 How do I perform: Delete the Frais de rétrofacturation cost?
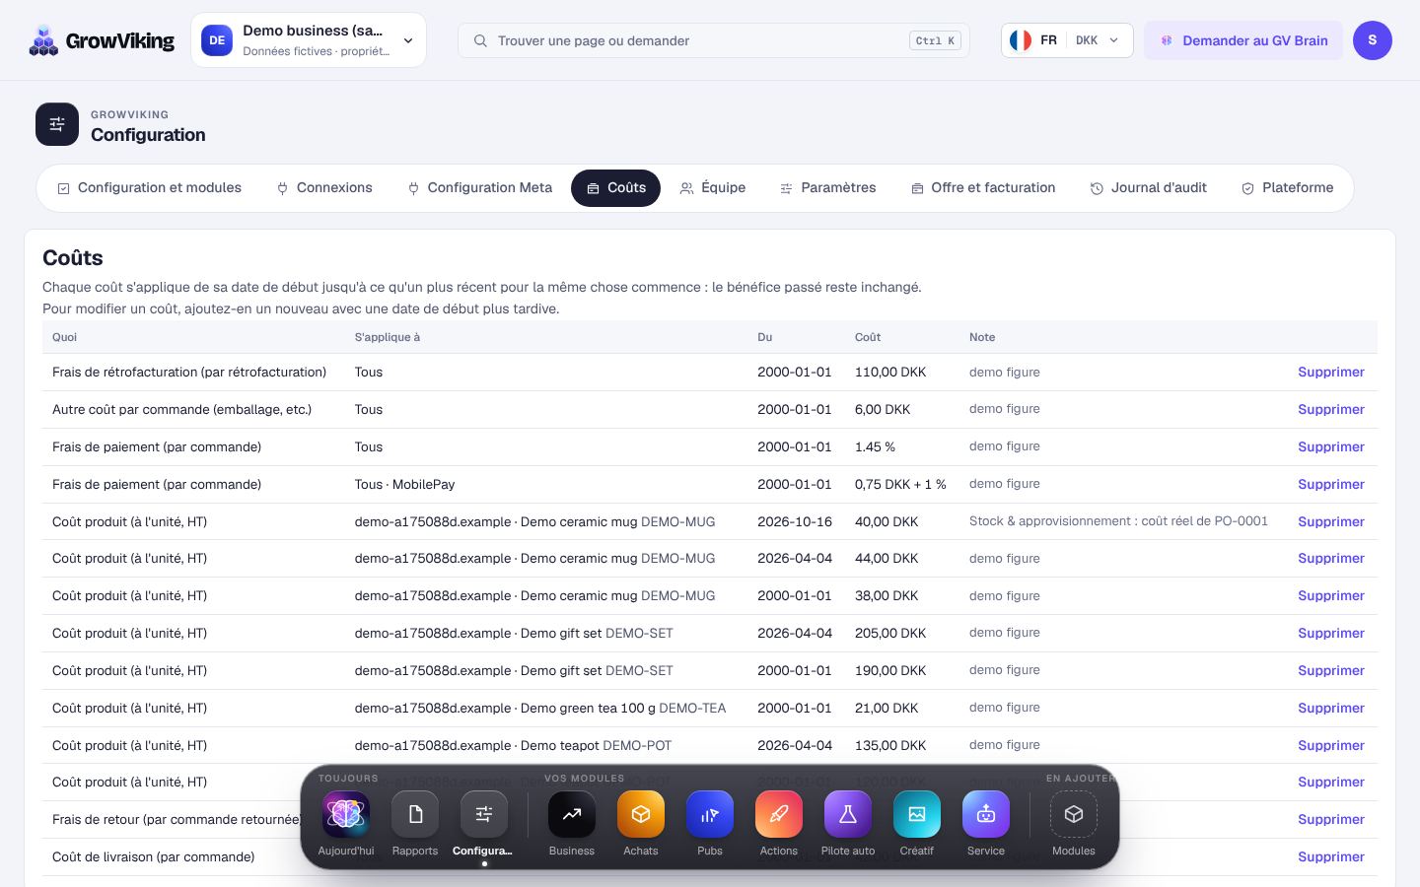point(1331,373)
